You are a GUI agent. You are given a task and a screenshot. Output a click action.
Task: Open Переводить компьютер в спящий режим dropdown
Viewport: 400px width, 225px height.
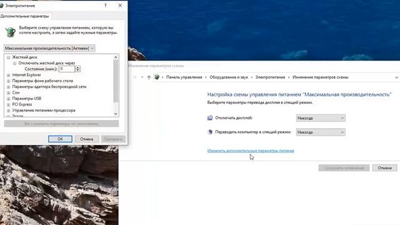click(x=321, y=132)
